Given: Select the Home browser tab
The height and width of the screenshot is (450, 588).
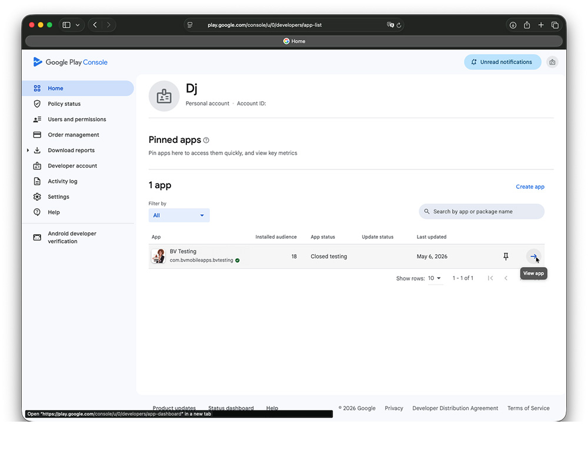Looking at the screenshot, I should 294,41.
